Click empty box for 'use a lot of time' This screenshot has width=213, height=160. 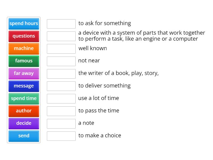61,99
